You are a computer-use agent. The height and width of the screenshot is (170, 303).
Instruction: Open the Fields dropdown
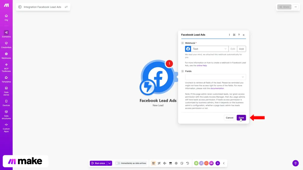tap(215, 77)
